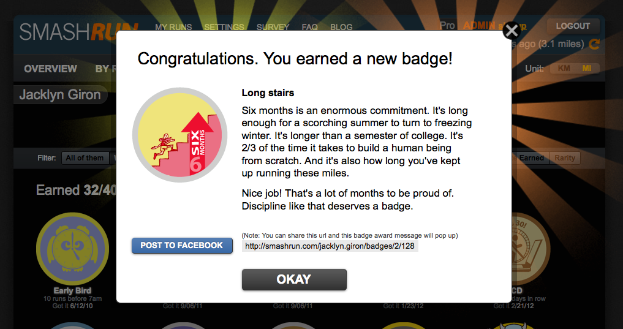Click the Early Bird badge icon
Screen dimensions: 623x329
[72, 249]
